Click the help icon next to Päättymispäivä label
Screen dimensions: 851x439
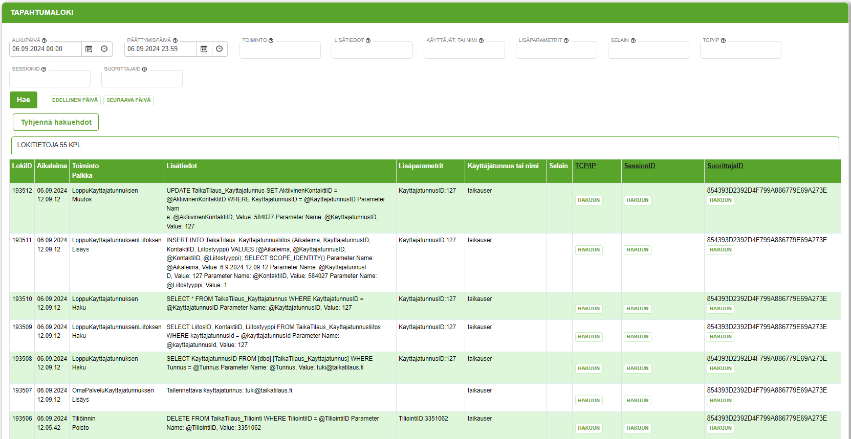175,40
